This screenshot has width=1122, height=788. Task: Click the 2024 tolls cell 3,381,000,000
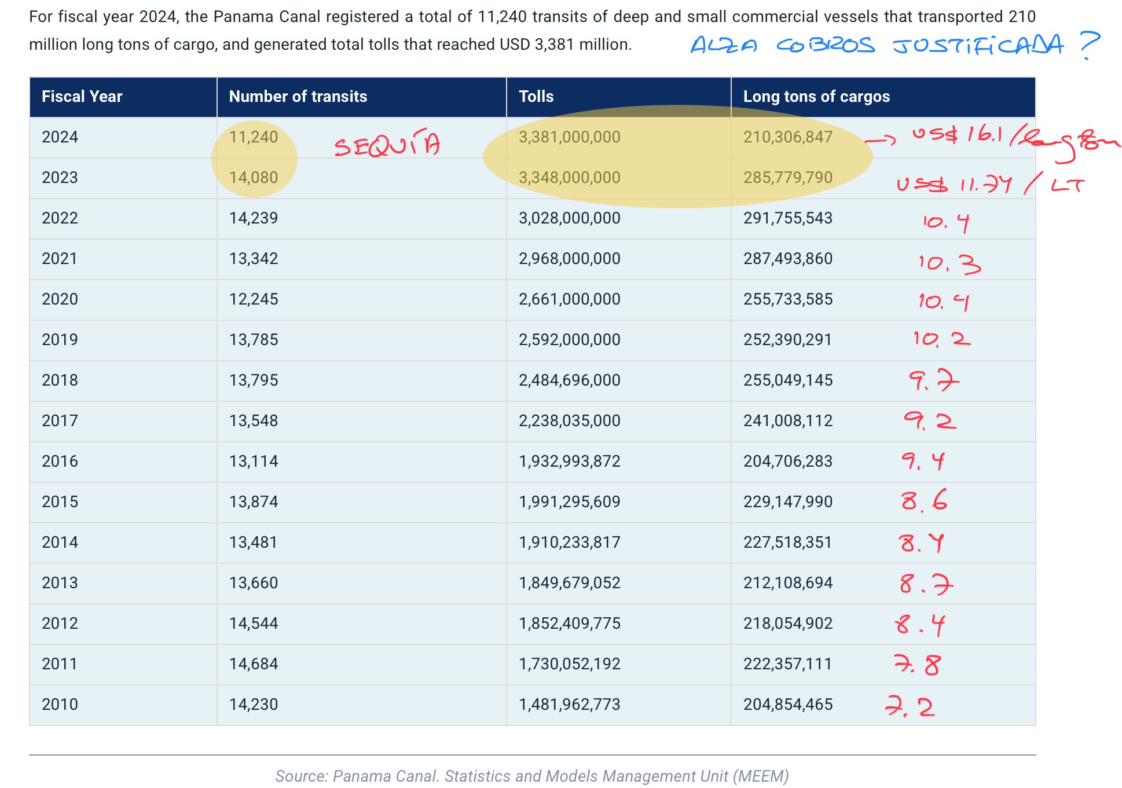[x=569, y=137]
